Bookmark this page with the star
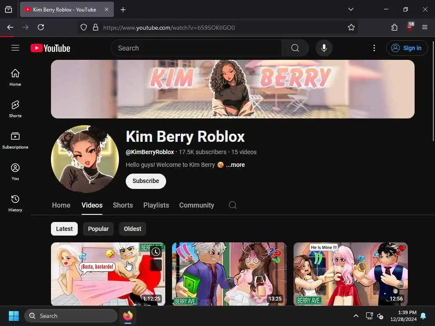 pos(351,27)
